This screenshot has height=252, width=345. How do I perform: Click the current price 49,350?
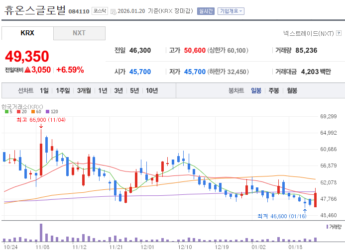(x=27, y=56)
